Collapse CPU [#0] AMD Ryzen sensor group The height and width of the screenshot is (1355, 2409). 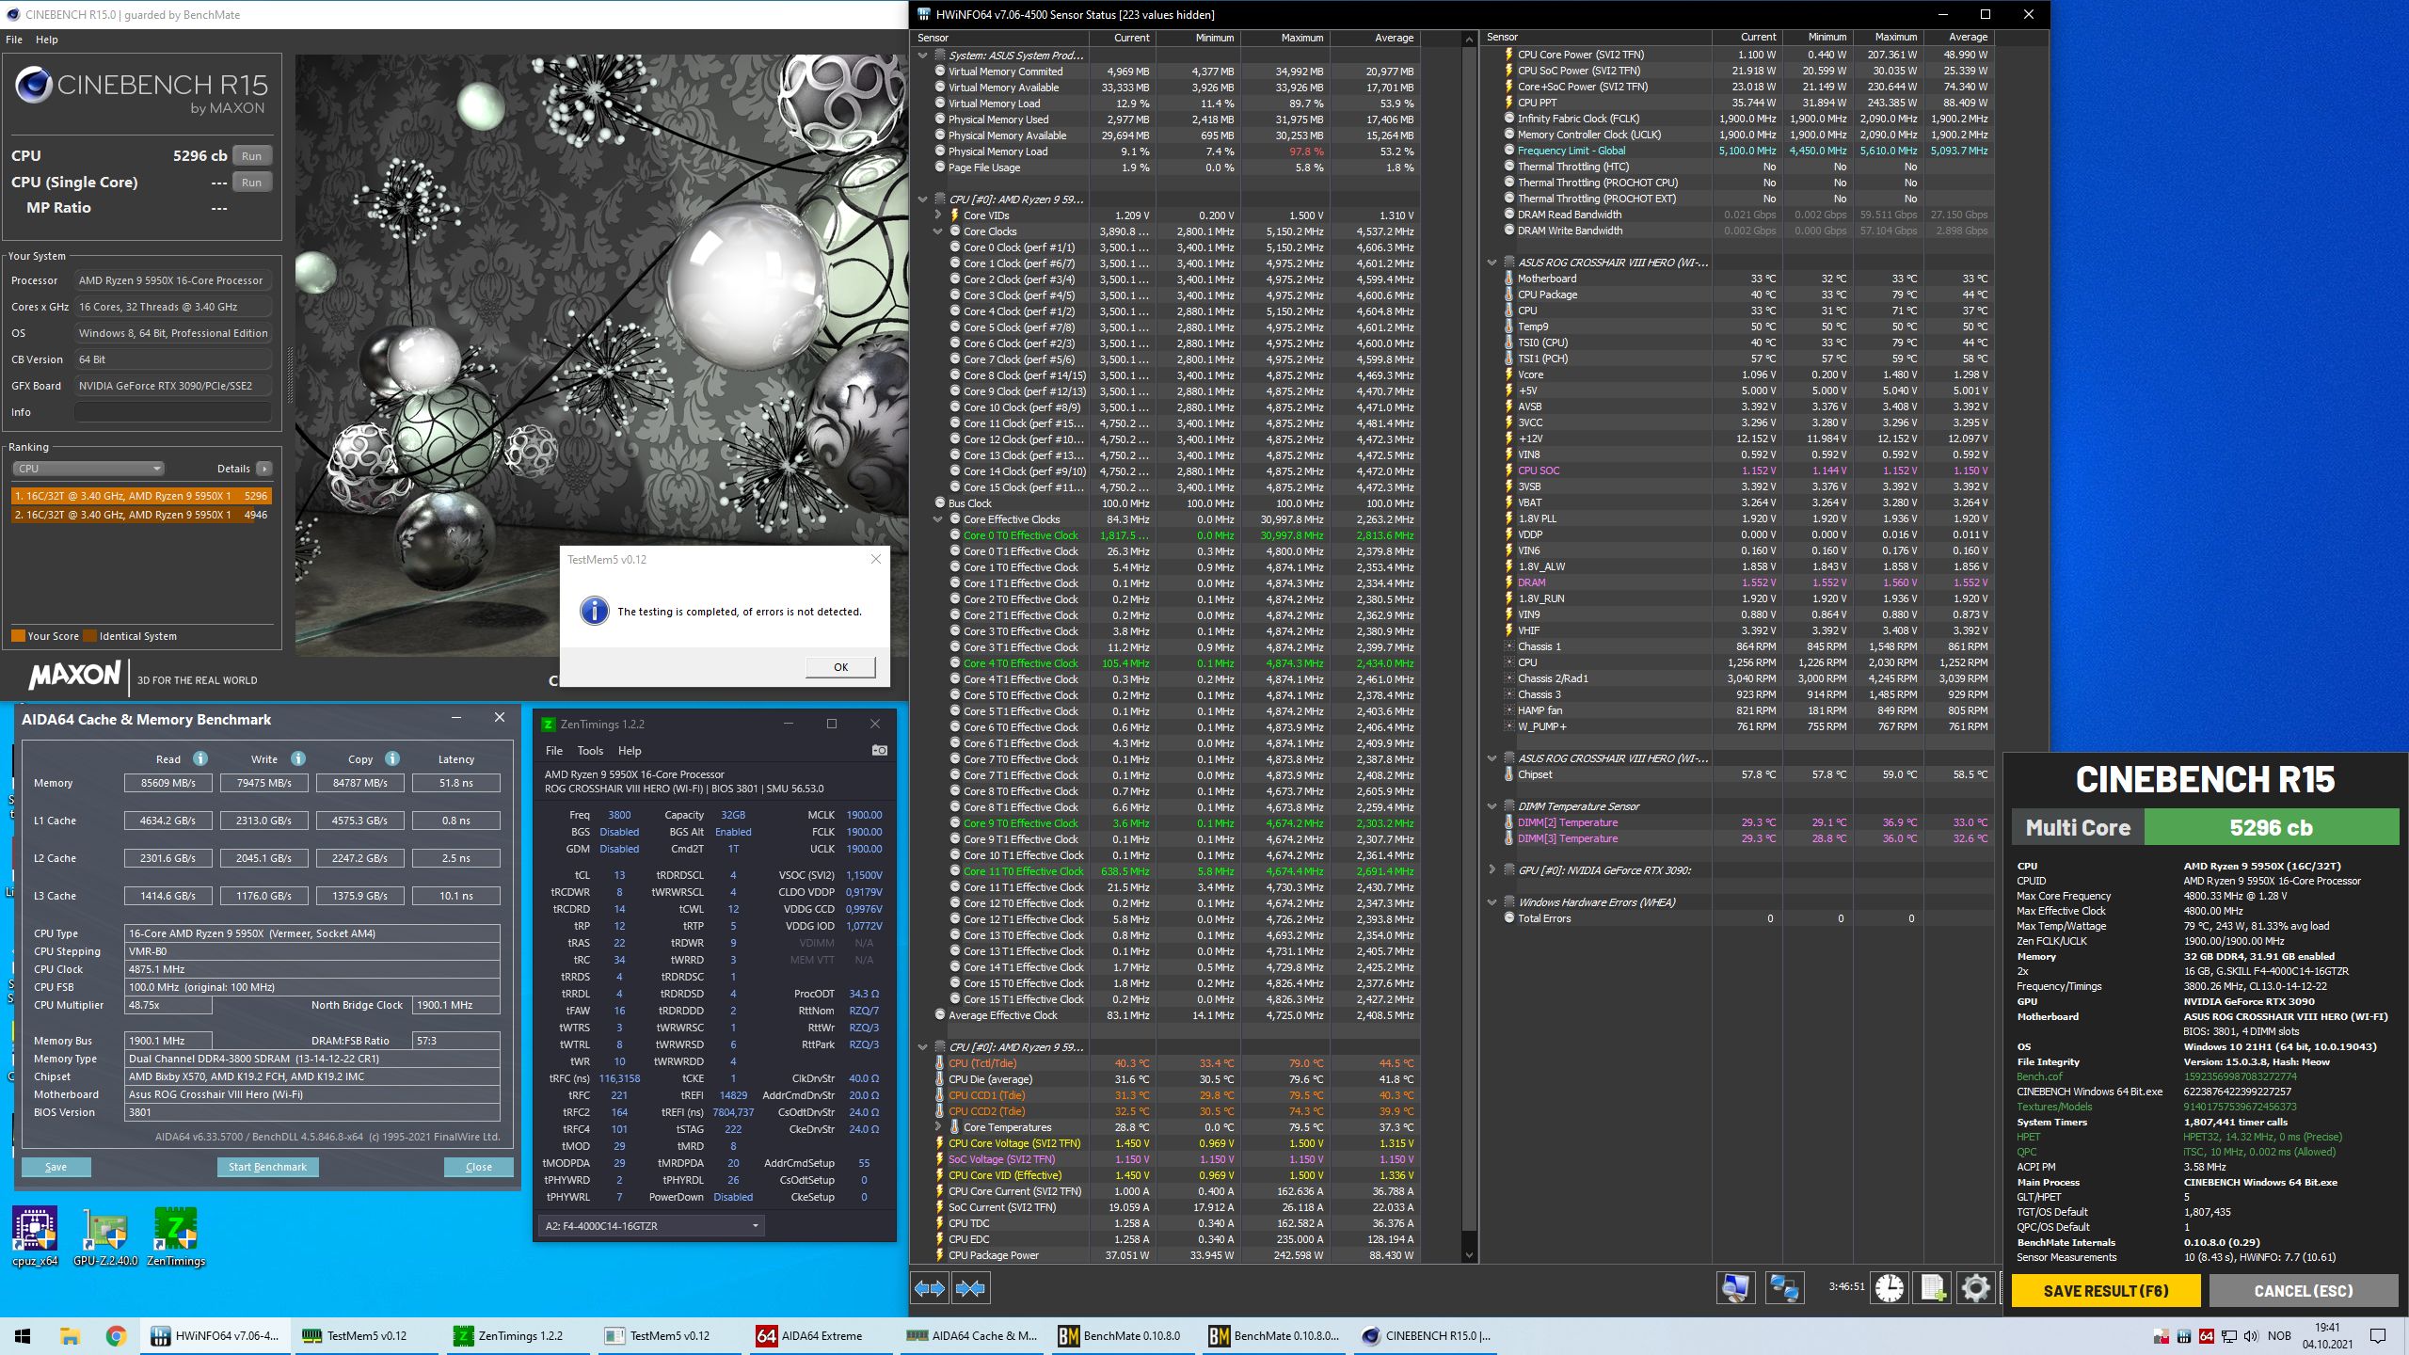[923, 199]
